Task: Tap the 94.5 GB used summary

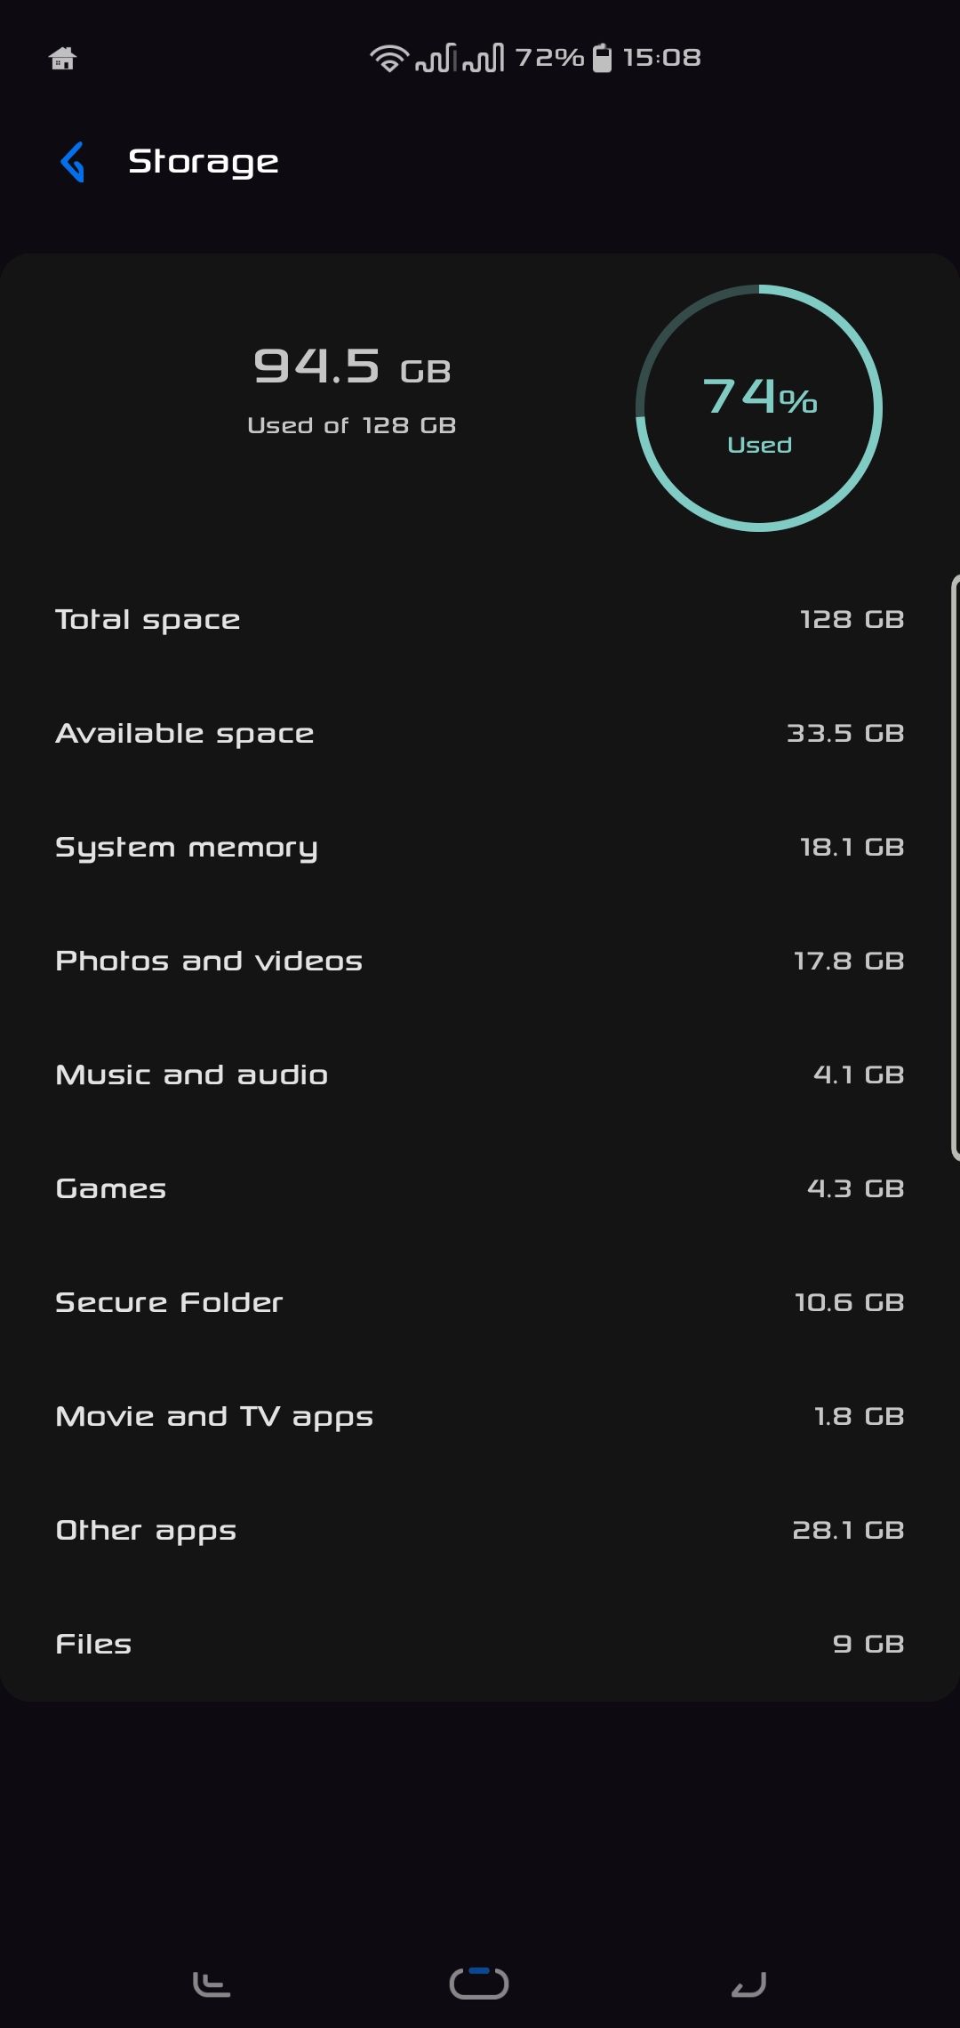Action: tap(352, 389)
